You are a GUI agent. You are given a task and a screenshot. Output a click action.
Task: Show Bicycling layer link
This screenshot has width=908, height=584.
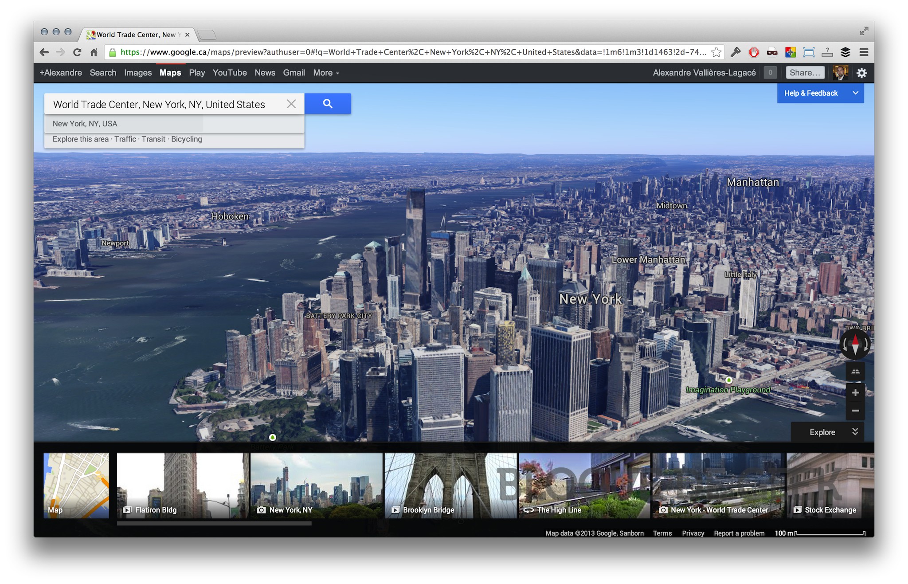pyautogui.click(x=187, y=139)
